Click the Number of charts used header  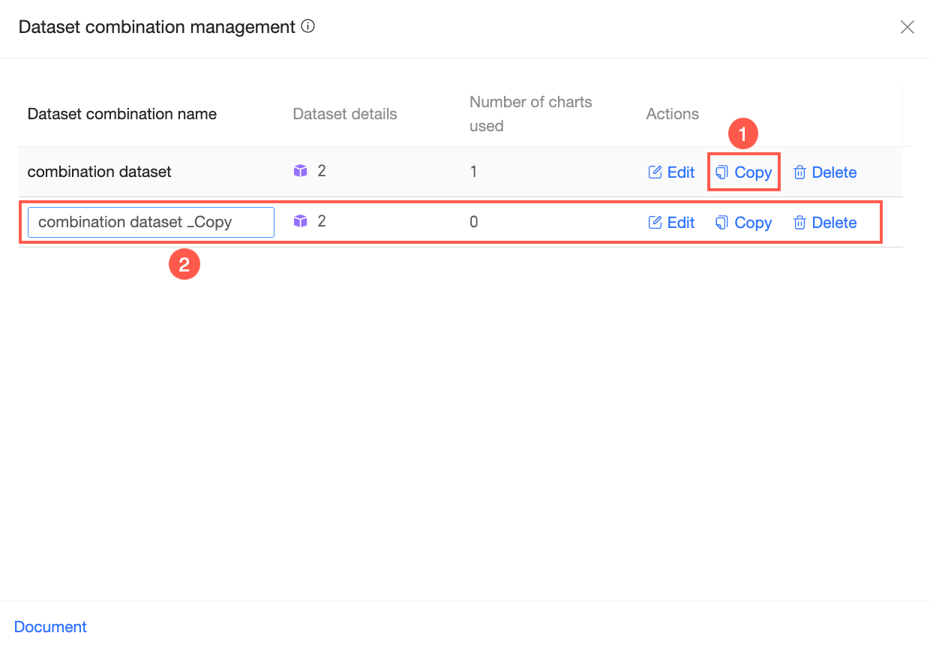point(530,114)
